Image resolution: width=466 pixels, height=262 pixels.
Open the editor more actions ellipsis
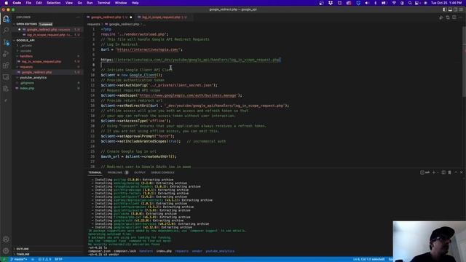460,17
